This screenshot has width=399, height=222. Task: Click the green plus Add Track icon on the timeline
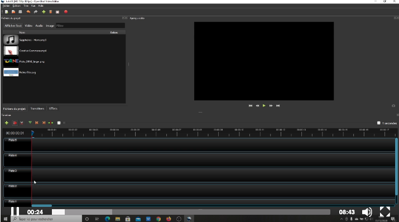(x=7, y=123)
